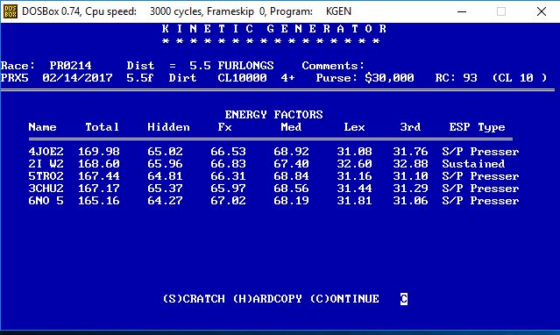Click the 5.5 FURLONGS distance value
This screenshot has height=335, width=560.
(231, 66)
